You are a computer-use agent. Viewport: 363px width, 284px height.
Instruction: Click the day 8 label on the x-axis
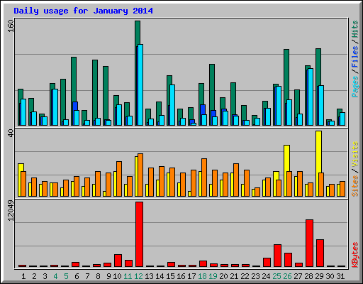99,276
